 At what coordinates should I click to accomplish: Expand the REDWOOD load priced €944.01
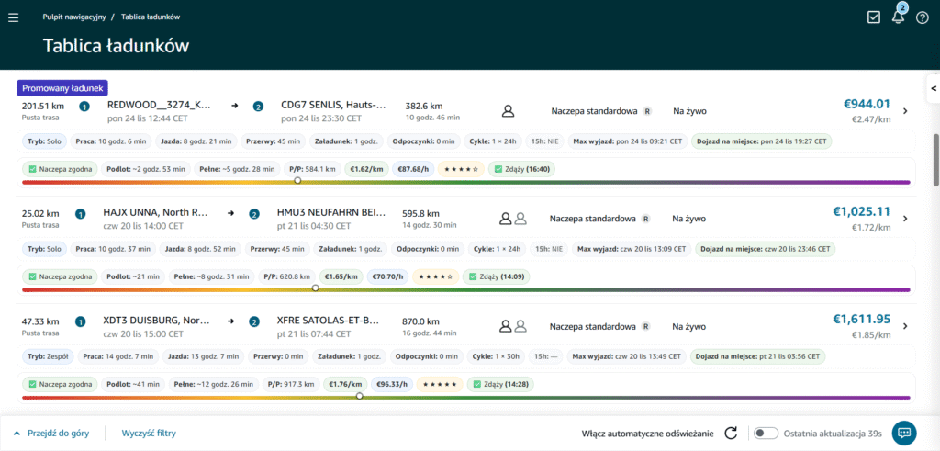click(905, 111)
